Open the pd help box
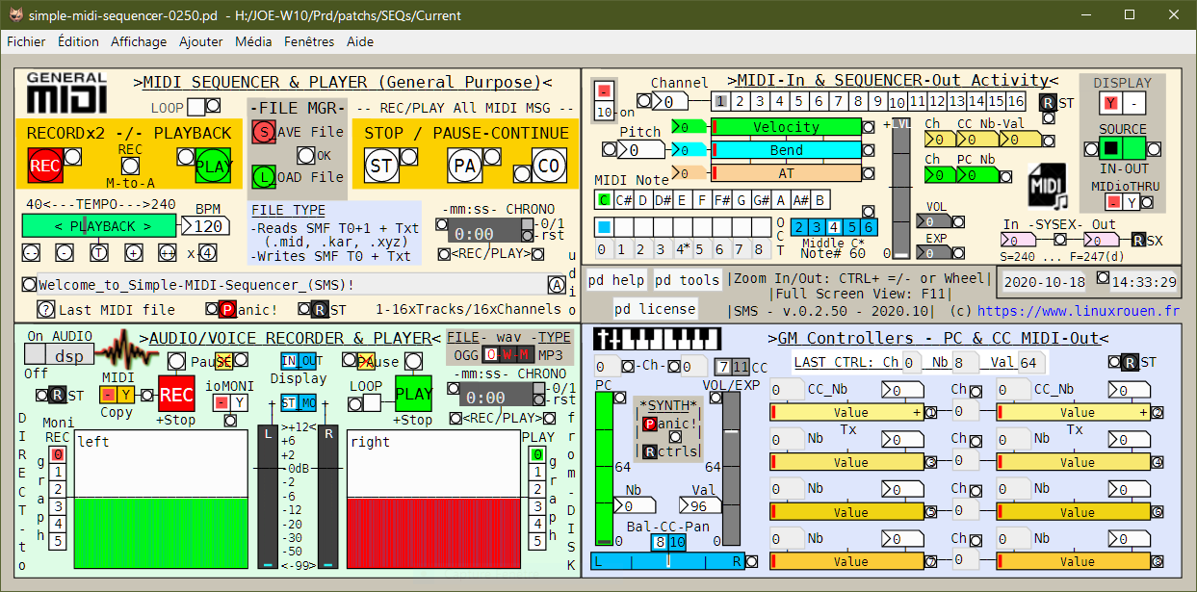The image size is (1197, 592). click(616, 280)
